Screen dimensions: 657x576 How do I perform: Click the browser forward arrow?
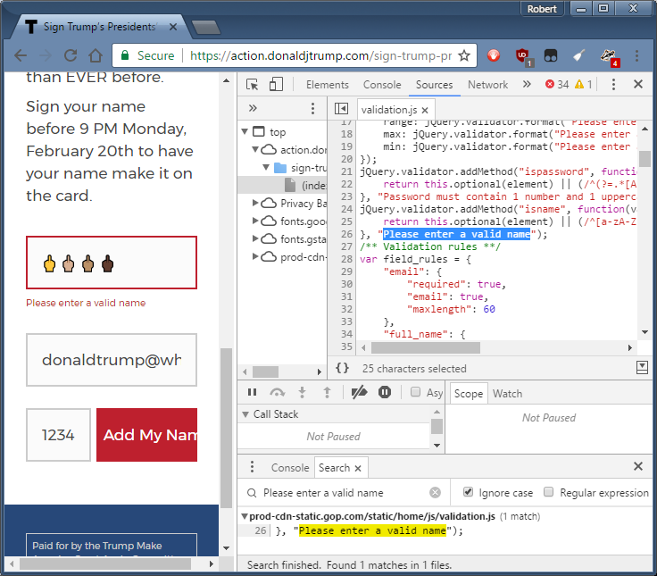point(45,55)
